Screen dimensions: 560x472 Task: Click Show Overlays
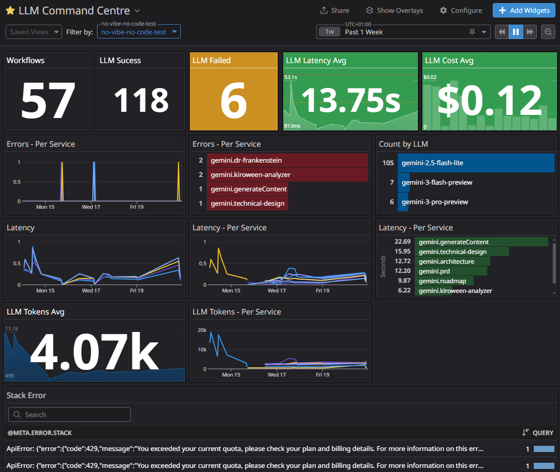(x=394, y=10)
